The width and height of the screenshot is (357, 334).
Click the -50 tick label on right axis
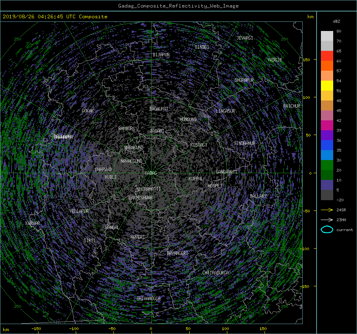306,211
